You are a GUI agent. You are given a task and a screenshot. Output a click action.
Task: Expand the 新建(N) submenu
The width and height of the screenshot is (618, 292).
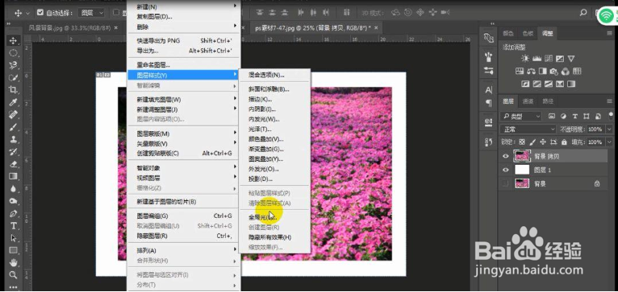pyautogui.click(x=183, y=6)
